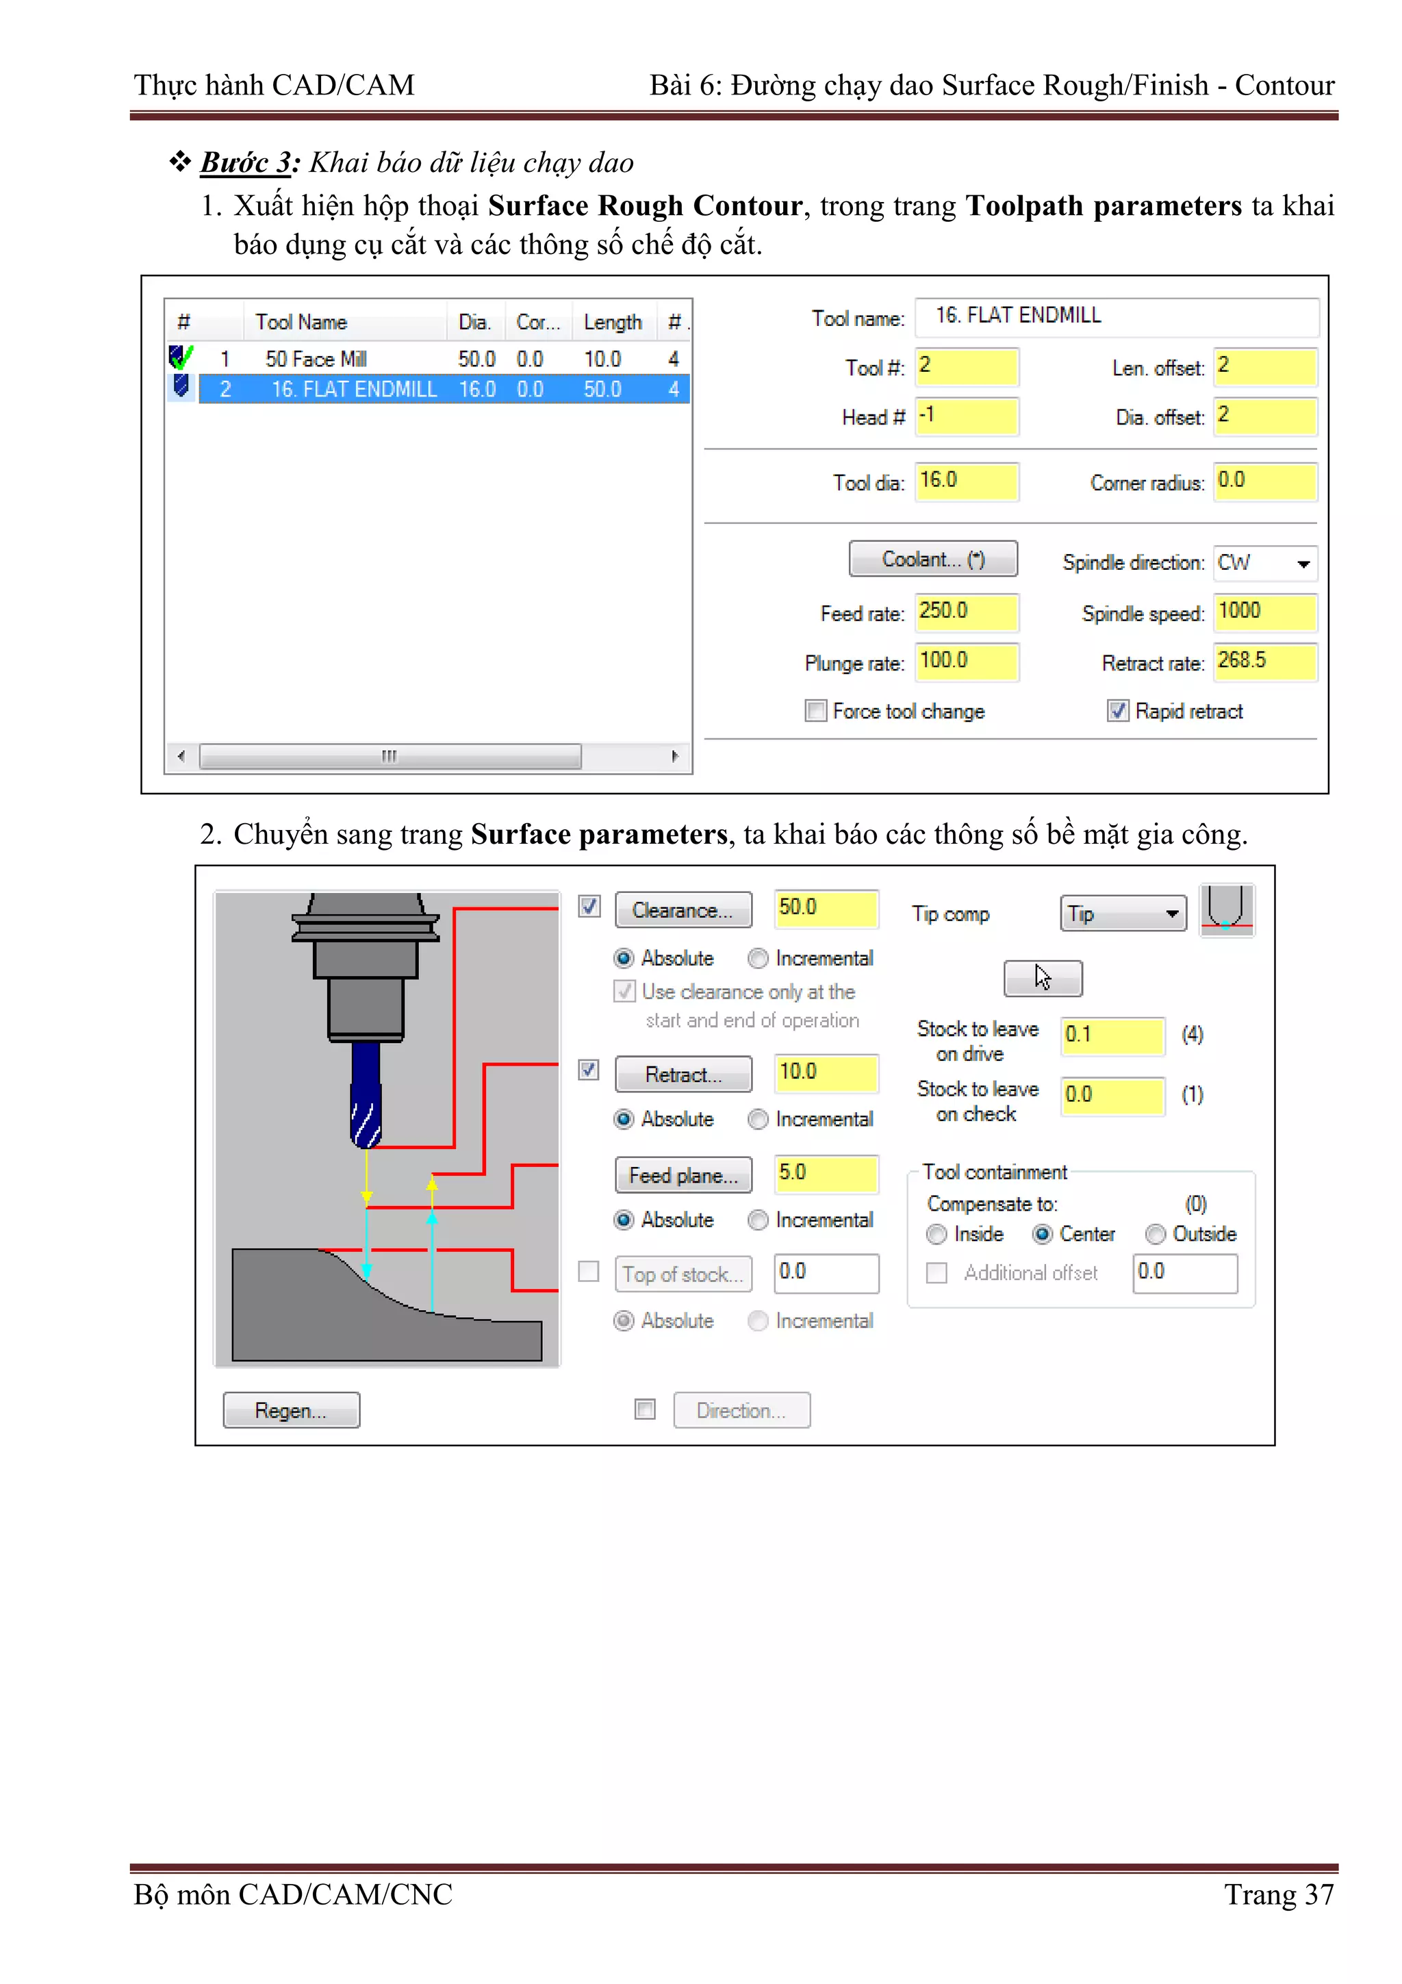Image resolution: width=1402 pixels, height=1984 pixels.
Task: Click the Plunge rate field
Action: (967, 662)
